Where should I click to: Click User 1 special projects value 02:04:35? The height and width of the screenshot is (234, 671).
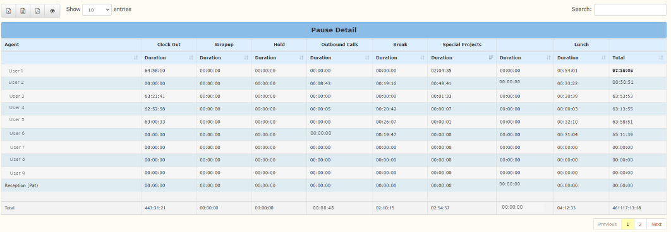tap(441, 71)
